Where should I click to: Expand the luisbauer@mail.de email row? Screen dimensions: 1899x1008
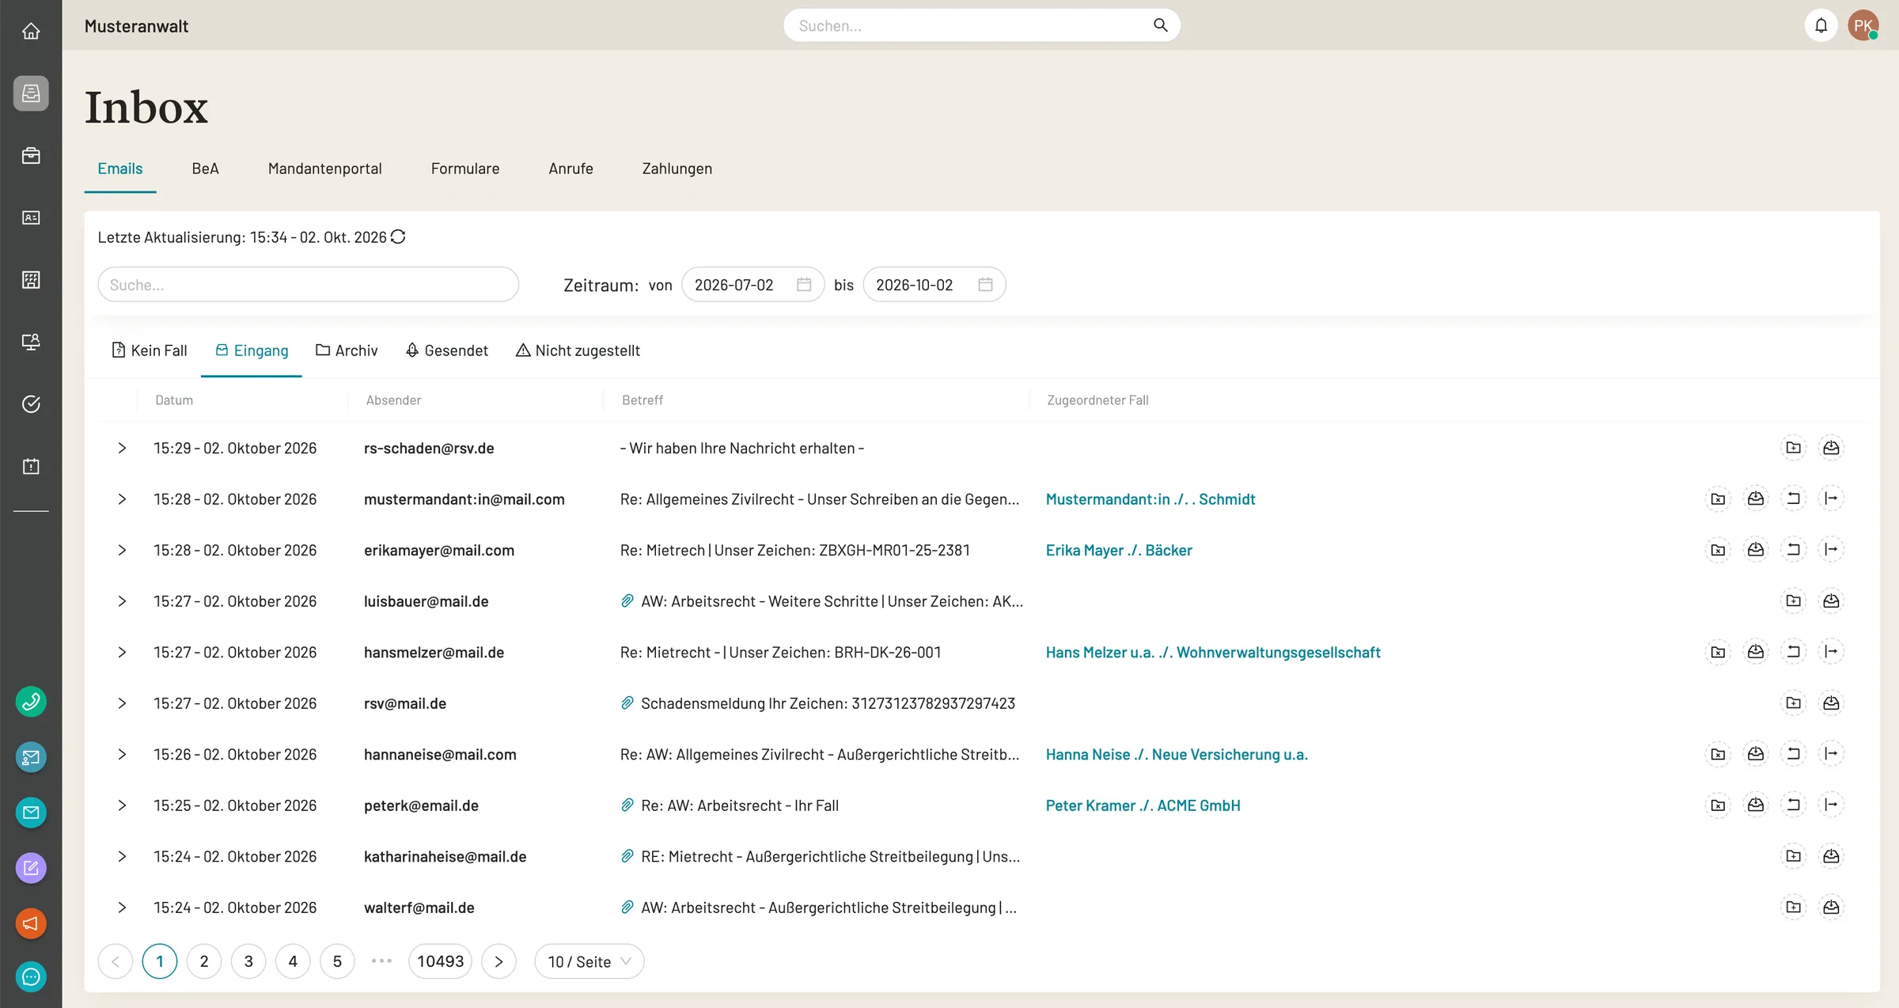pos(122,601)
